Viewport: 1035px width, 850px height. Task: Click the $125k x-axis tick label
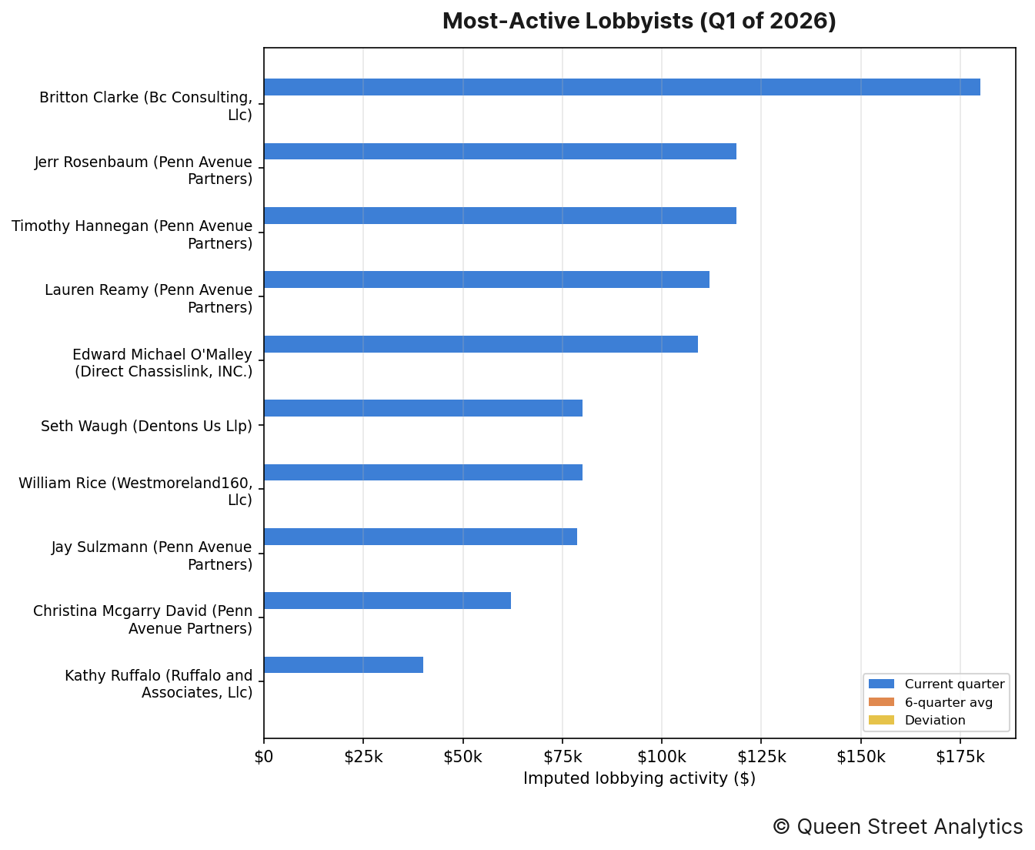[x=761, y=757]
